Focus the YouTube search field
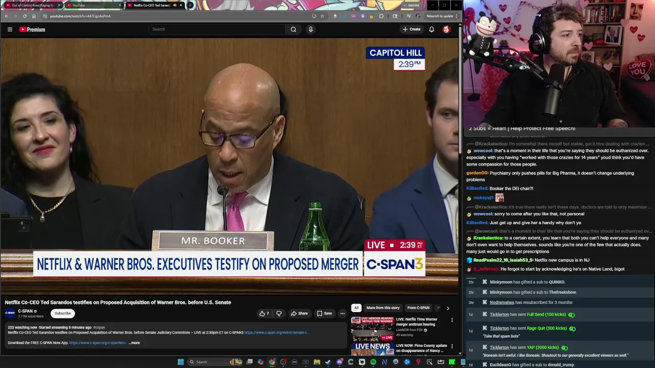The width and height of the screenshot is (655, 368). click(217, 29)
